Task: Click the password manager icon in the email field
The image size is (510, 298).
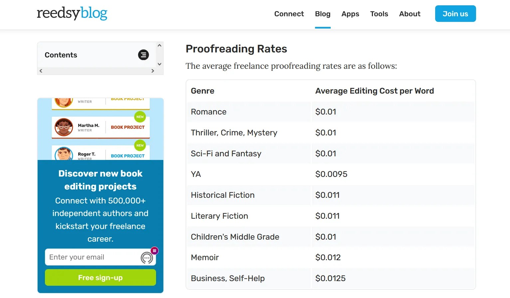Action: [x=154, y=251]
